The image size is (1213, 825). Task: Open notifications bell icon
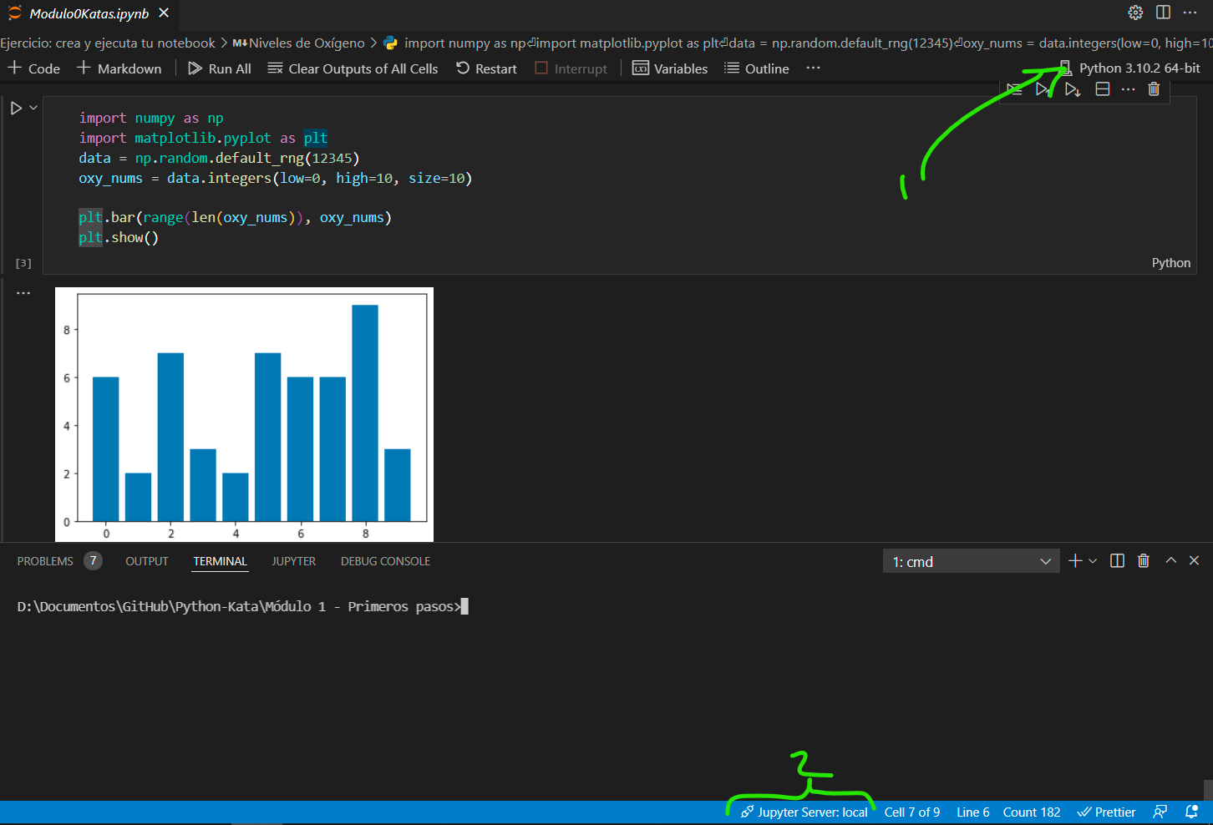click(1192, 812)
